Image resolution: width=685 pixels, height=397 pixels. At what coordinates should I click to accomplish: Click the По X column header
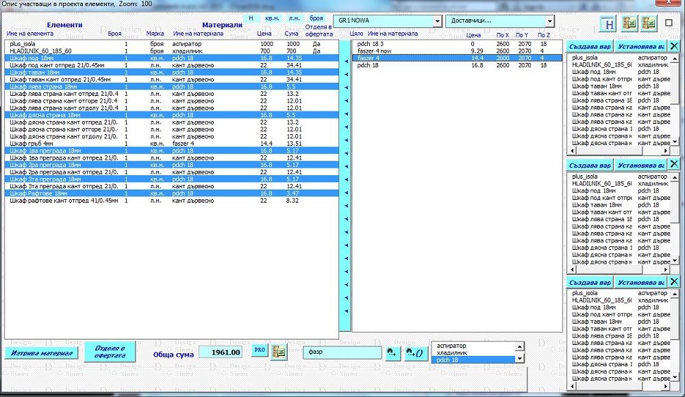click(x=503, y=35)
